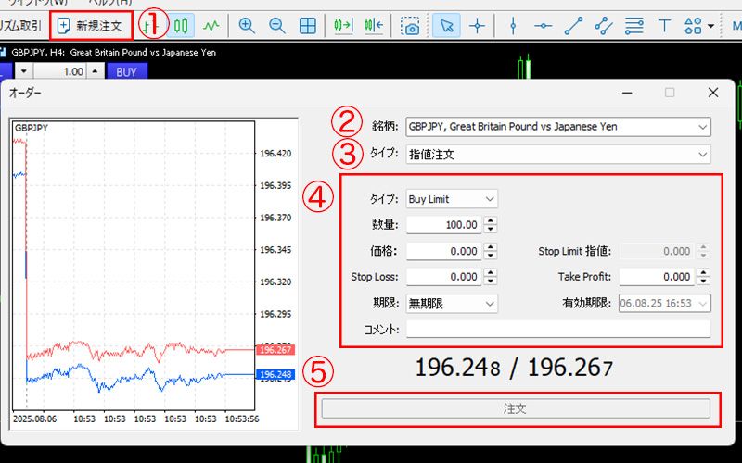Click the Stop Loss input field
742x463 pixels.
click(x=443, y=277)
